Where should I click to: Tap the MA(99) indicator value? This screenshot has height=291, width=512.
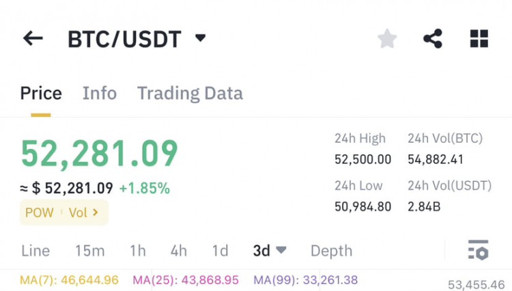[306, 280]
